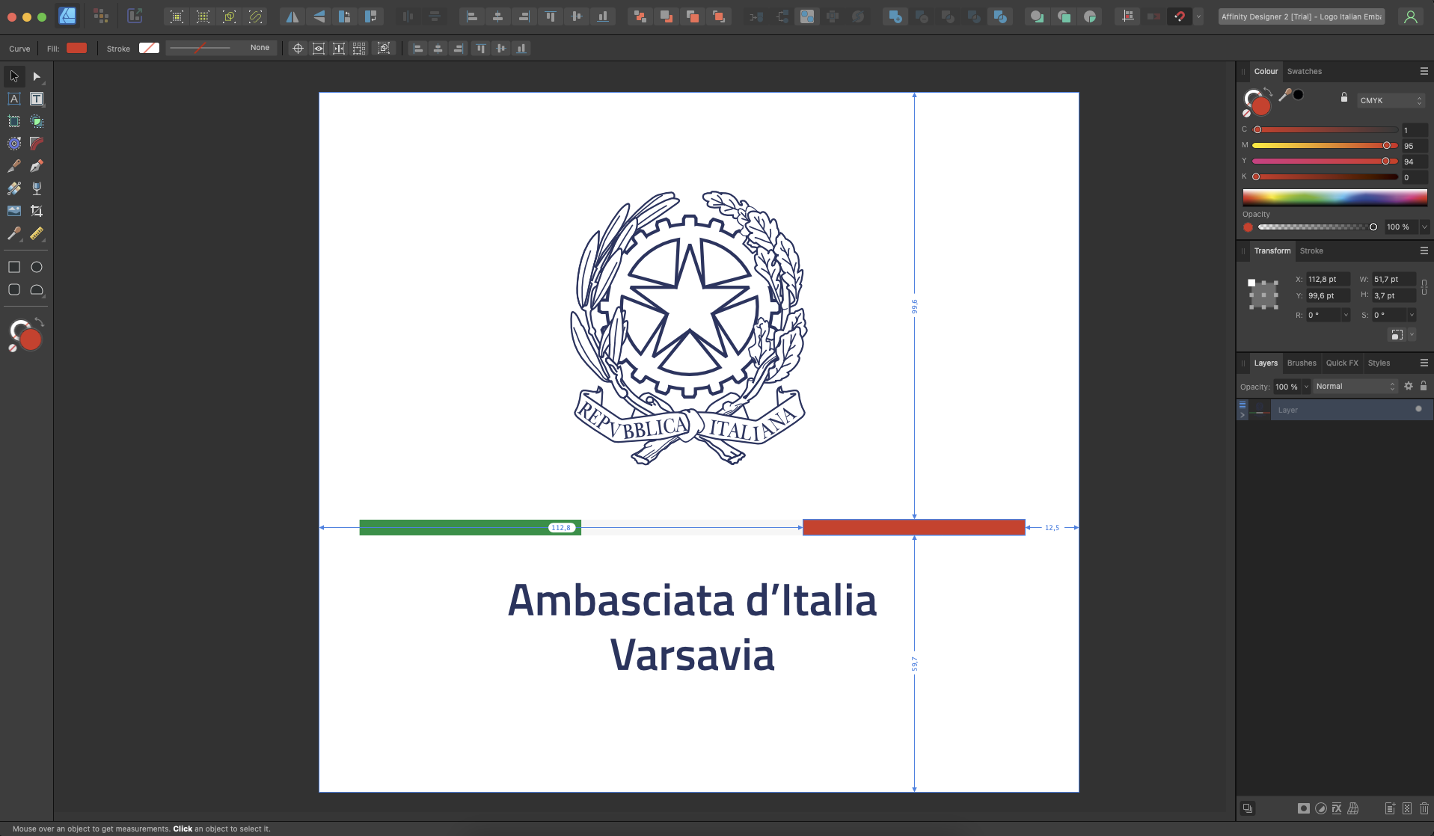The height and width of the screenshot is (836, 1434).
Task: Click the W width field
Action: [x=1394, y=279]
